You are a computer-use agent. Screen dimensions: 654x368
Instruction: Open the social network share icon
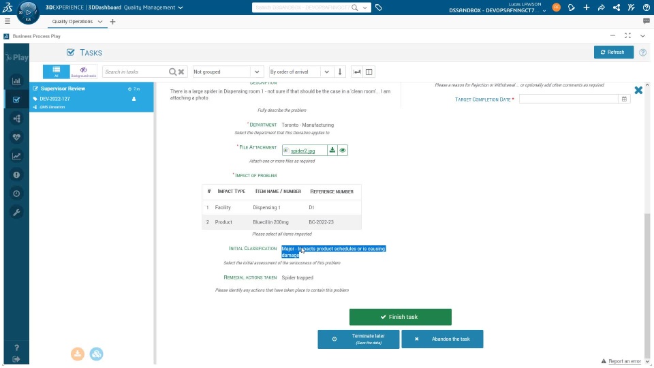click(x=616, y=7)
